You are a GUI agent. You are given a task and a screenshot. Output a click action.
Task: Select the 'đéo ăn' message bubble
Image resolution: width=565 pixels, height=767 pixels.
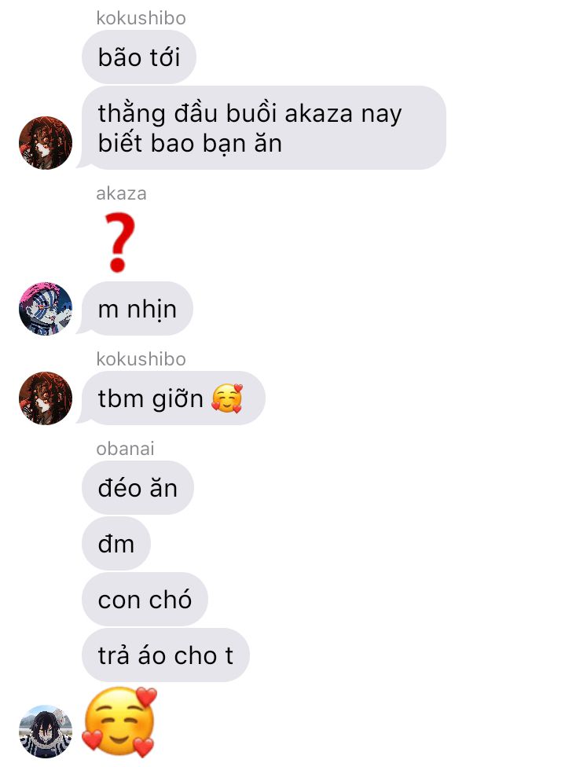click(x=138, y=488)
